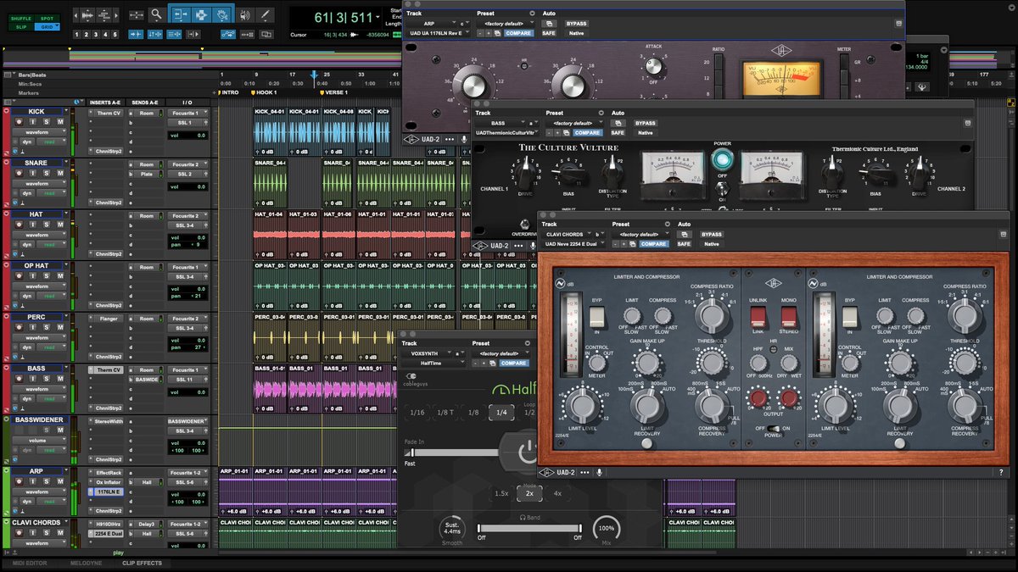This screenshot has width=1018, height=572.
Task: Select the Trim tool in the toolbar
Action: [182, 15]
